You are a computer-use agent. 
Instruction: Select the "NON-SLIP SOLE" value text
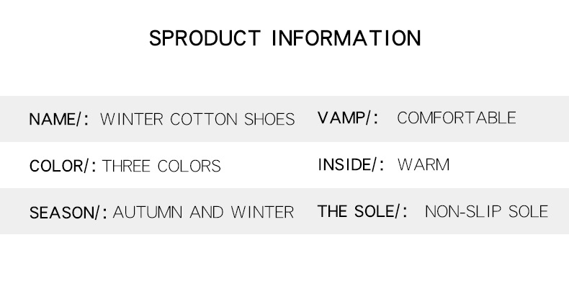click(x=486, y=212)
